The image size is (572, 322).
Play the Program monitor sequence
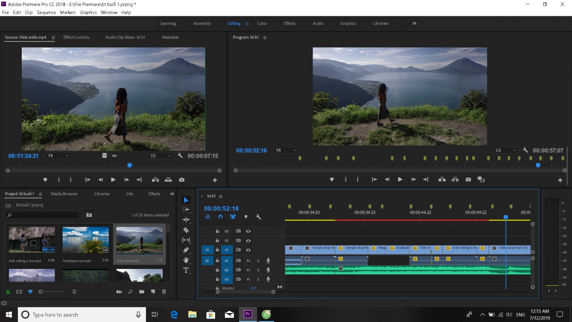click(x=400, y=179)
